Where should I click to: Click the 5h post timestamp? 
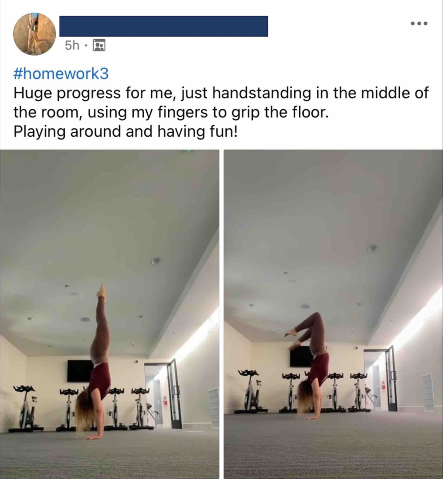pyautogui.click(x=72, y=45)
